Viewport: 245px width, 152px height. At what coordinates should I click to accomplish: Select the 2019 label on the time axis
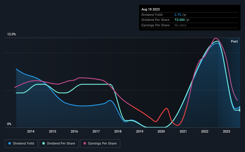click(140, 131)
